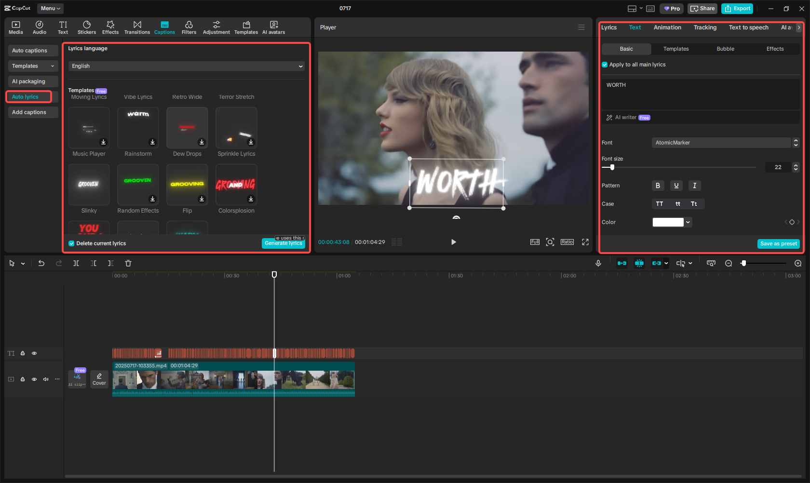
Task: Select the Stickers tool
Action: (x=87, y=27)
